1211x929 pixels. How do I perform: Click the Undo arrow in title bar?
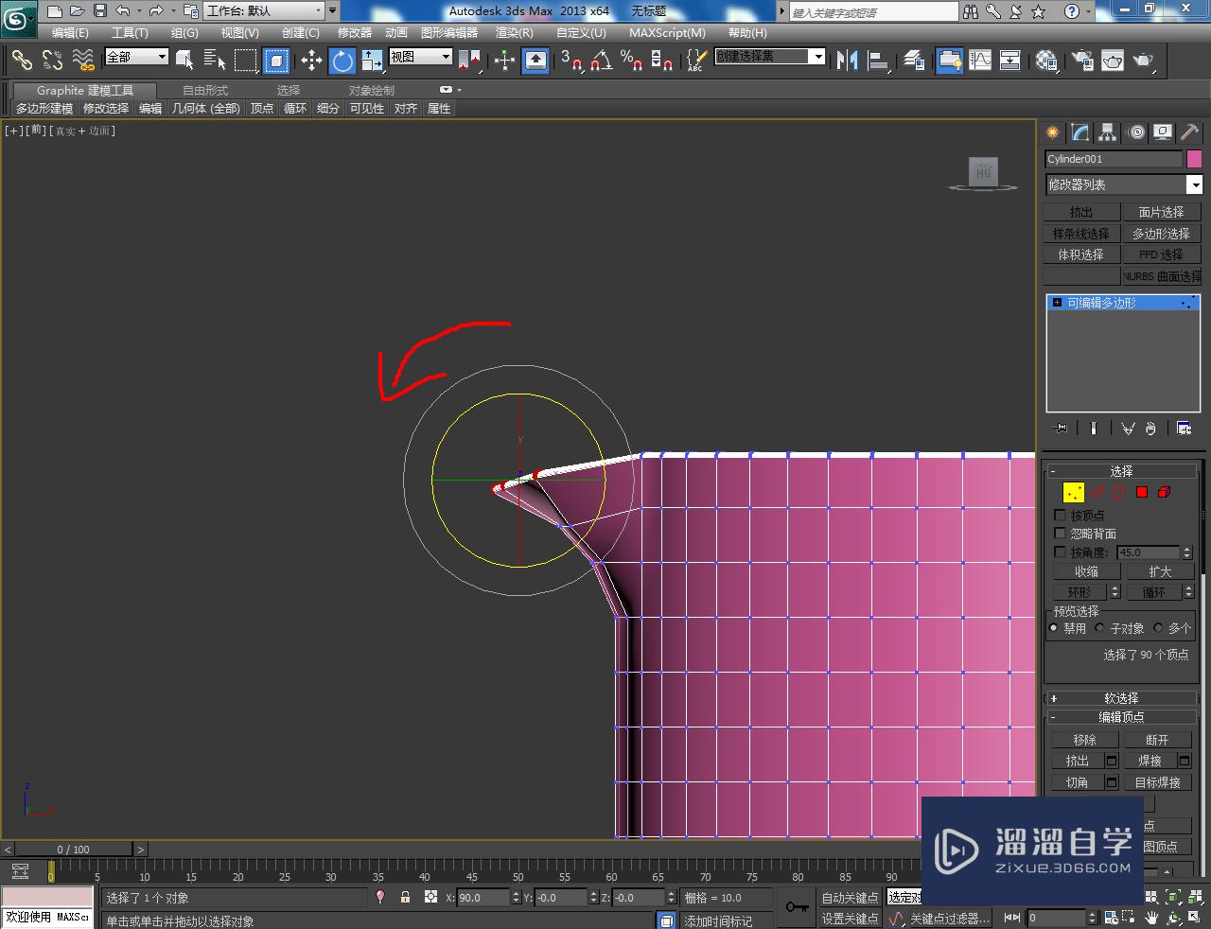click(x=123, y=11)
